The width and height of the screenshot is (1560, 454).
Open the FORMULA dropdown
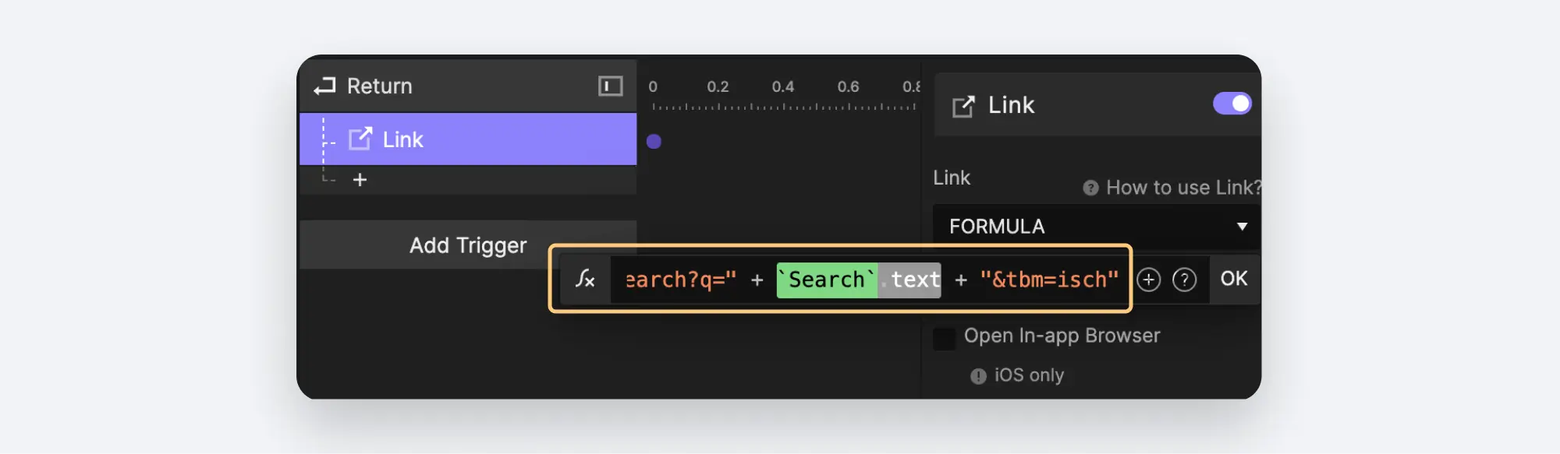[1097, 227]
